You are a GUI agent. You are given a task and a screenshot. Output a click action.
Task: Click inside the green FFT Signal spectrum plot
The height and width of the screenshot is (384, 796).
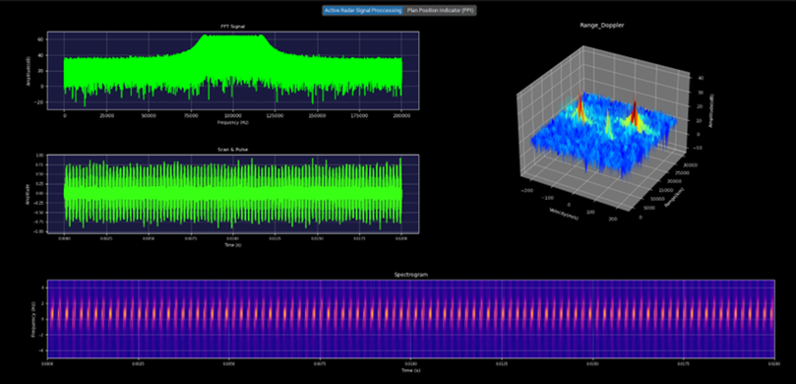(x=233, y=70)
